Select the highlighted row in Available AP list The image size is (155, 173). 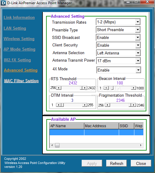coord(96,132)
